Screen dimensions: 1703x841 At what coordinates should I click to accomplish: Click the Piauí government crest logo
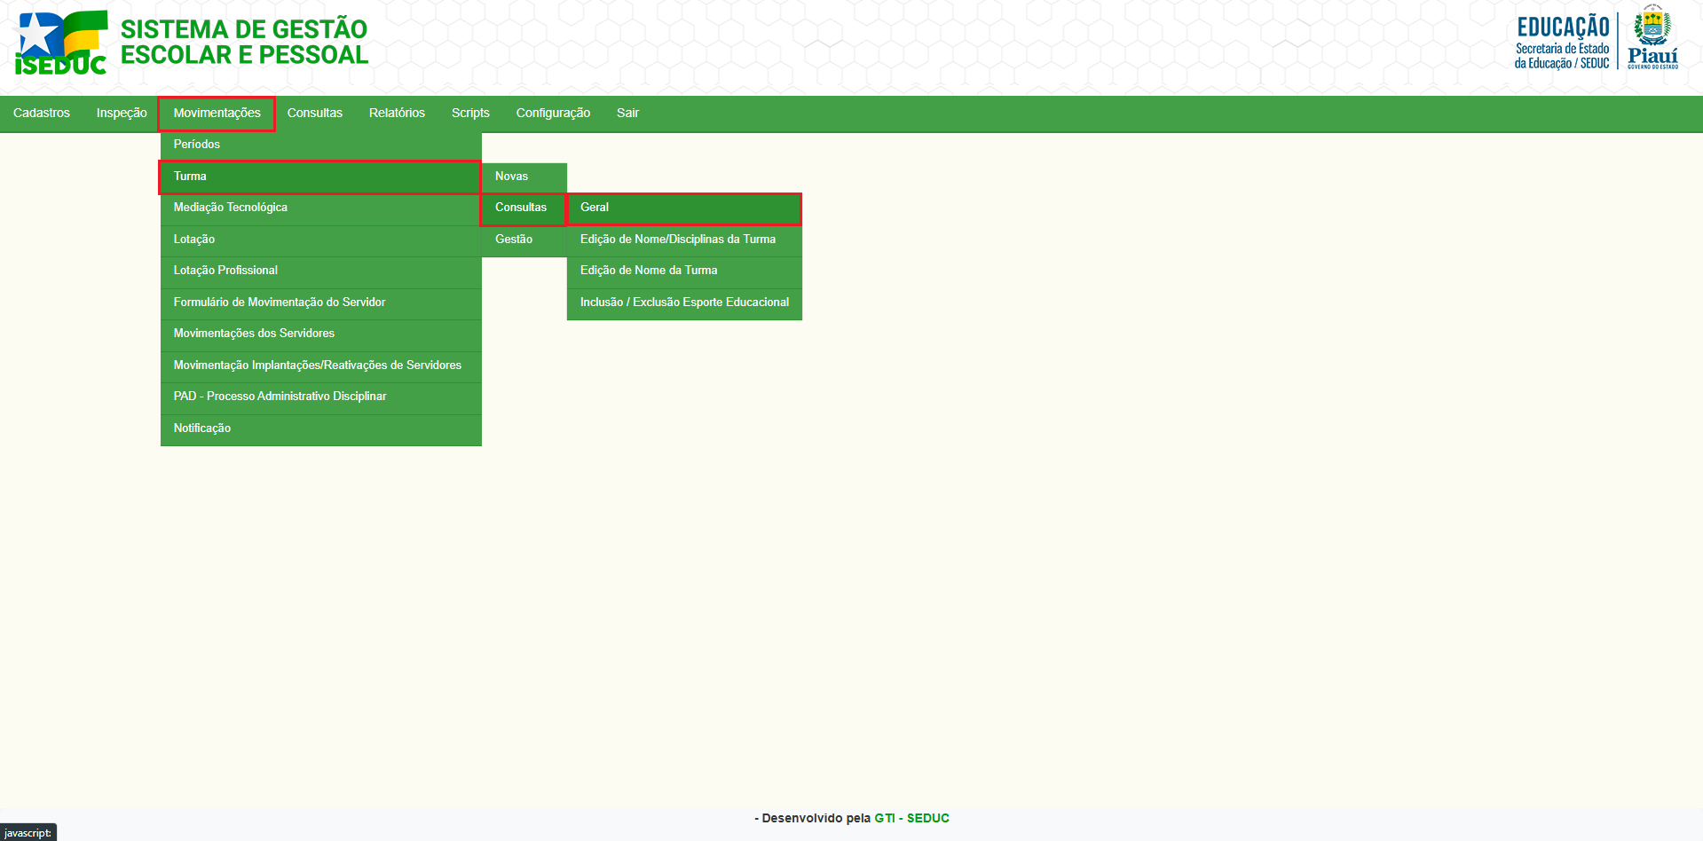tap(1652, 37)
